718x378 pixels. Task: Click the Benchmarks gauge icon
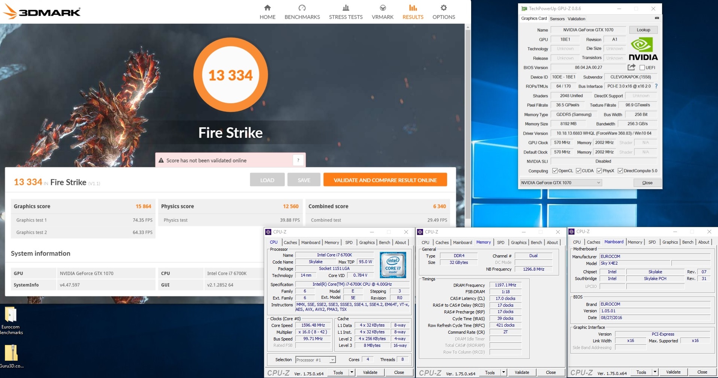tap(302, 8)
